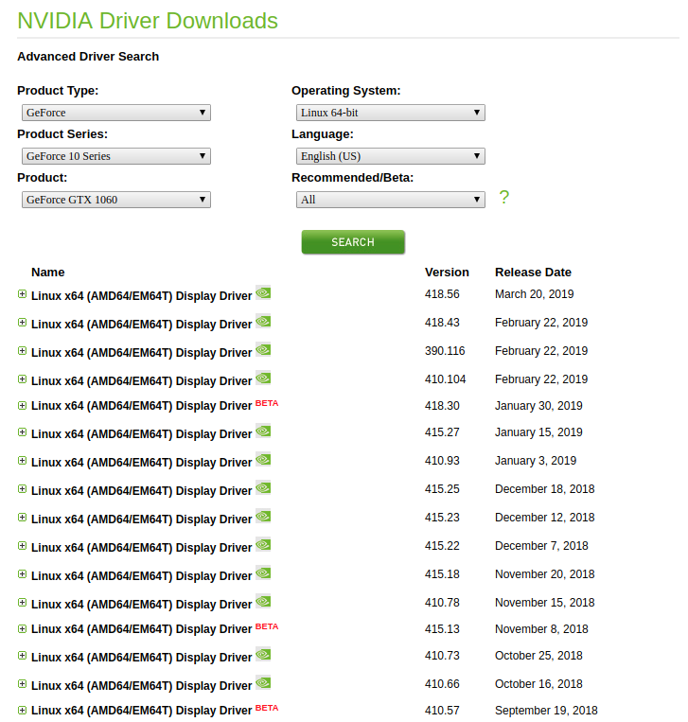Viewport: 688px width, 722px height.
Task: Expand the driver row for version 415.22
Action: (22, 546)
